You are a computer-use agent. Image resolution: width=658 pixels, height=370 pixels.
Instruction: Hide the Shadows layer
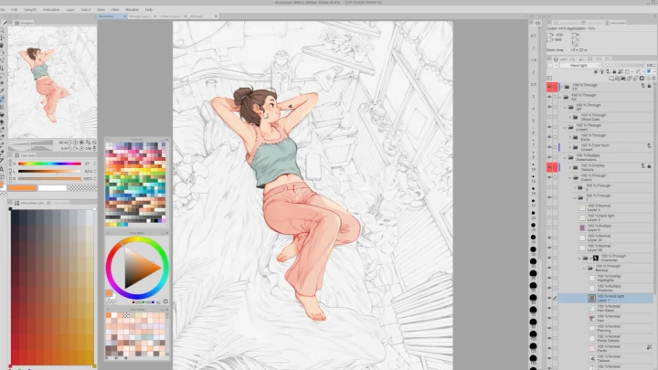click(x=549, y=288)
